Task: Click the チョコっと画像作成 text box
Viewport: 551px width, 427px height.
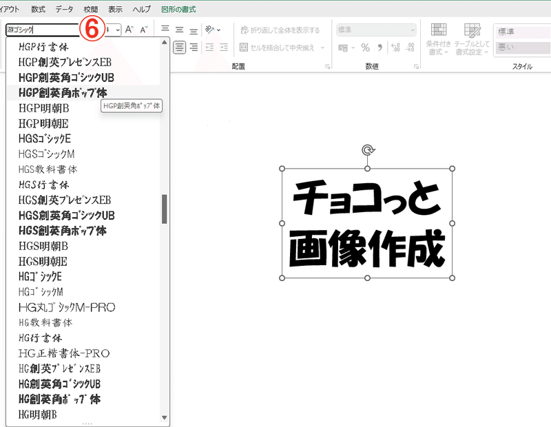Action: tap(367, 224)
